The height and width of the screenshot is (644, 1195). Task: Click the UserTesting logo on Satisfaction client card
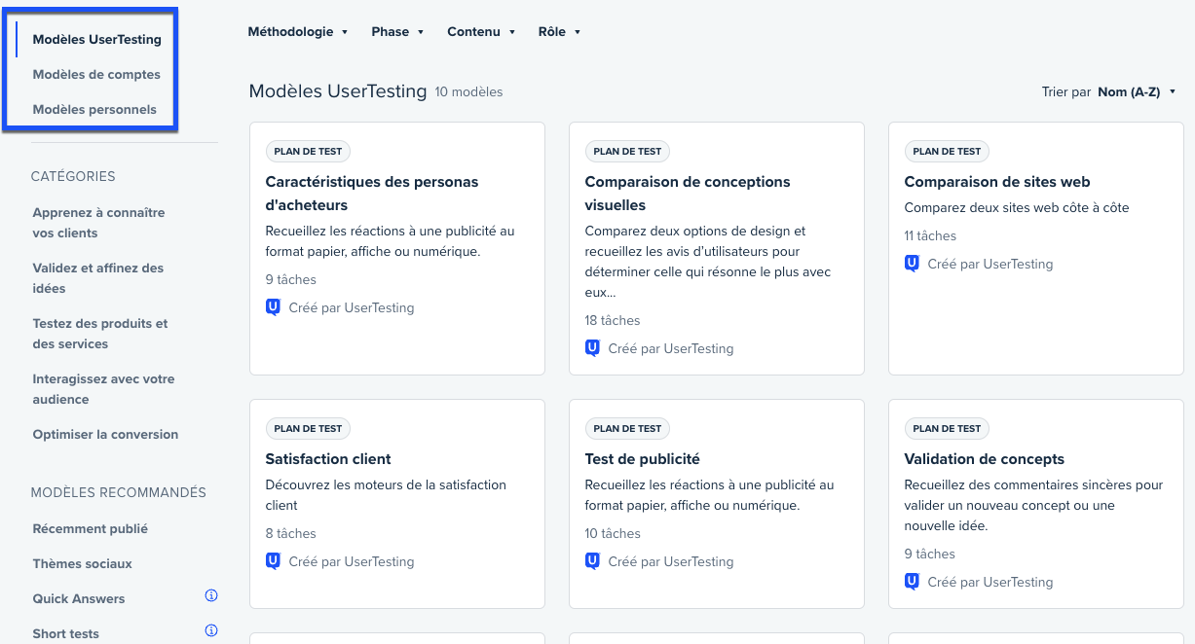[273, 561]
